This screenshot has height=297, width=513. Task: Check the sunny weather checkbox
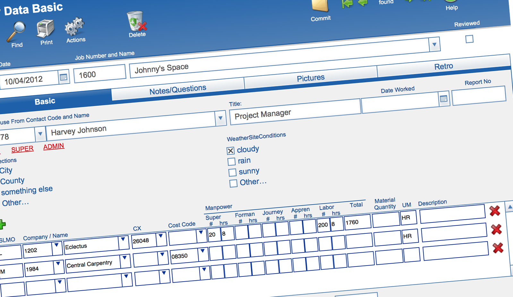coord(232,172)
